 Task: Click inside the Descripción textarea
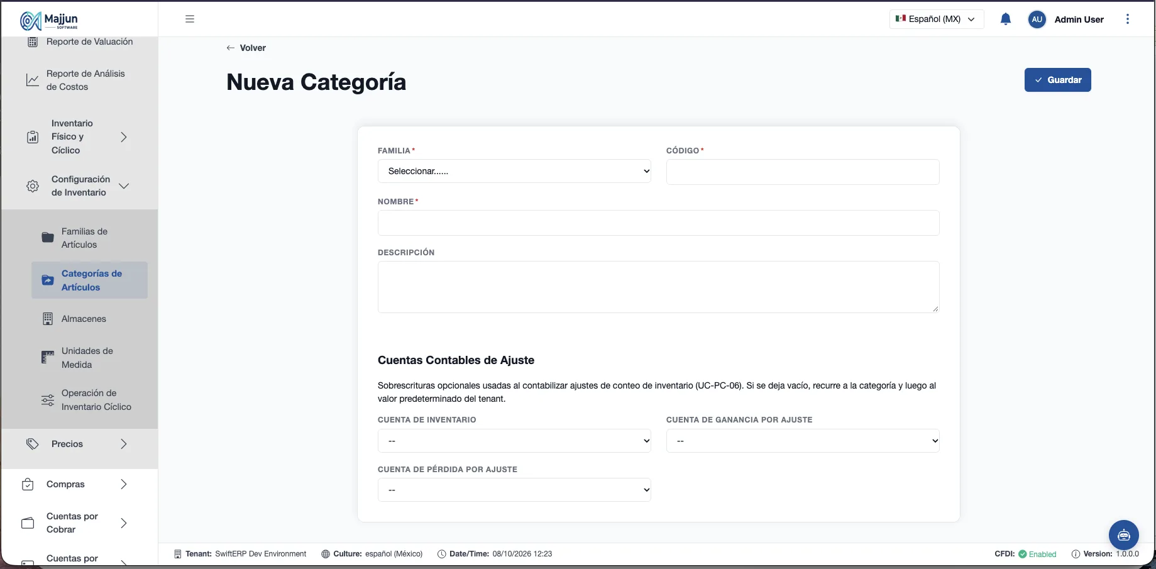[658, 287]
